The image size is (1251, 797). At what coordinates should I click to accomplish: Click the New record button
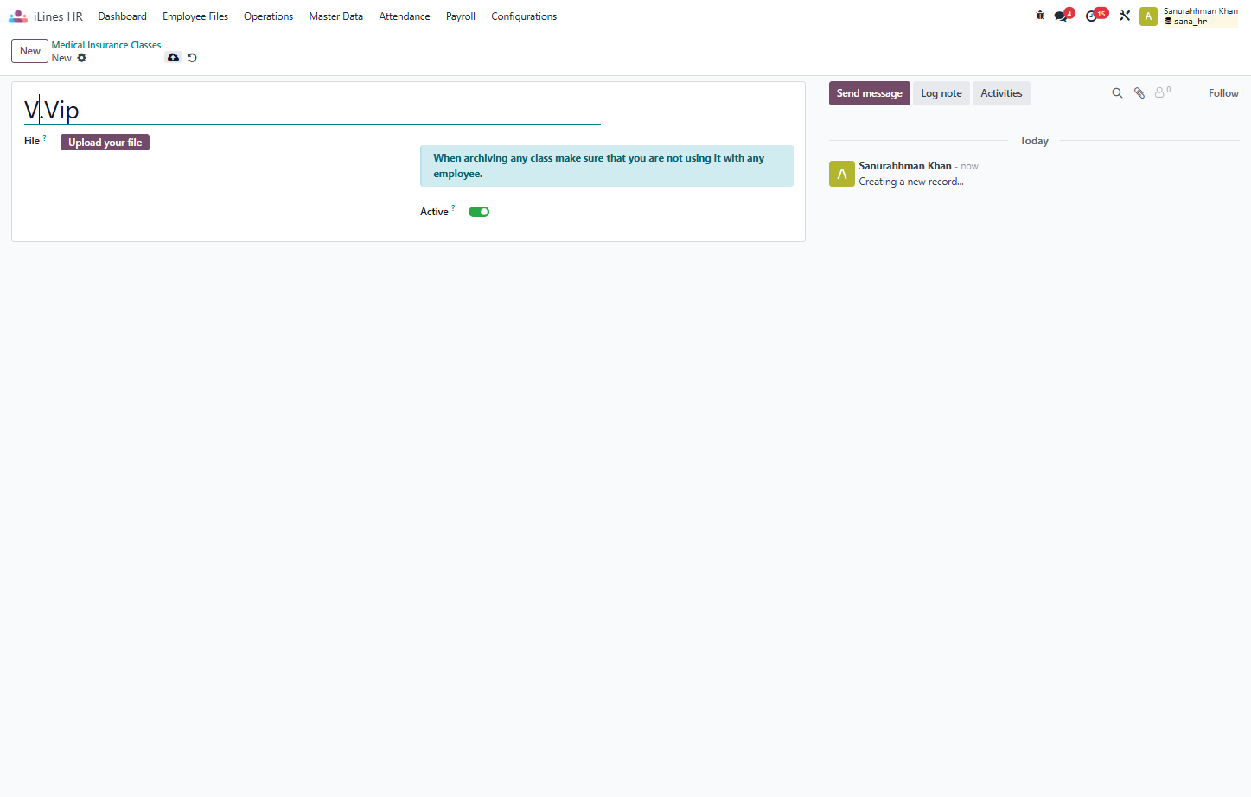[29, 51]
